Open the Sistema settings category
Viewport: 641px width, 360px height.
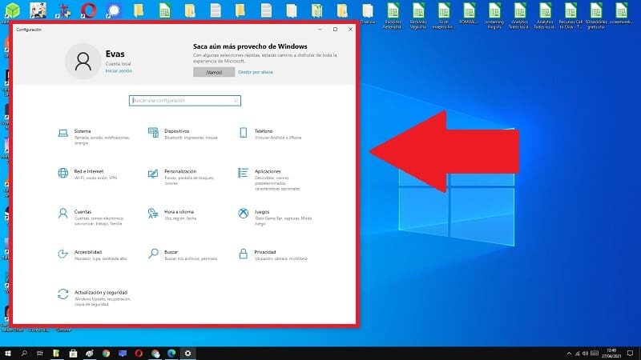94,137
